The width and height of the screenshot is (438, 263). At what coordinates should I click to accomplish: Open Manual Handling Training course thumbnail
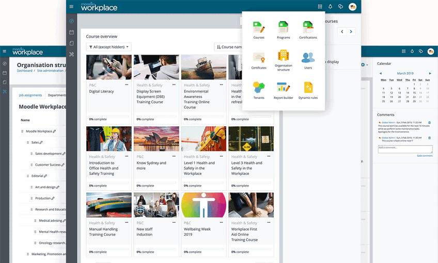[109, 205]
